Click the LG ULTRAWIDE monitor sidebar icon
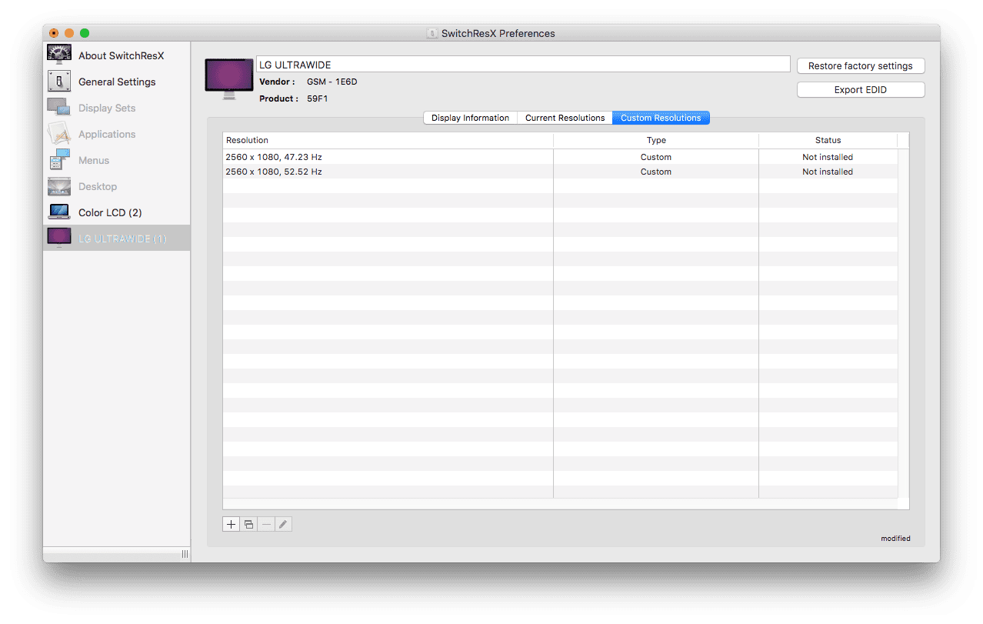The image size is (983, 624). point(59,239)
